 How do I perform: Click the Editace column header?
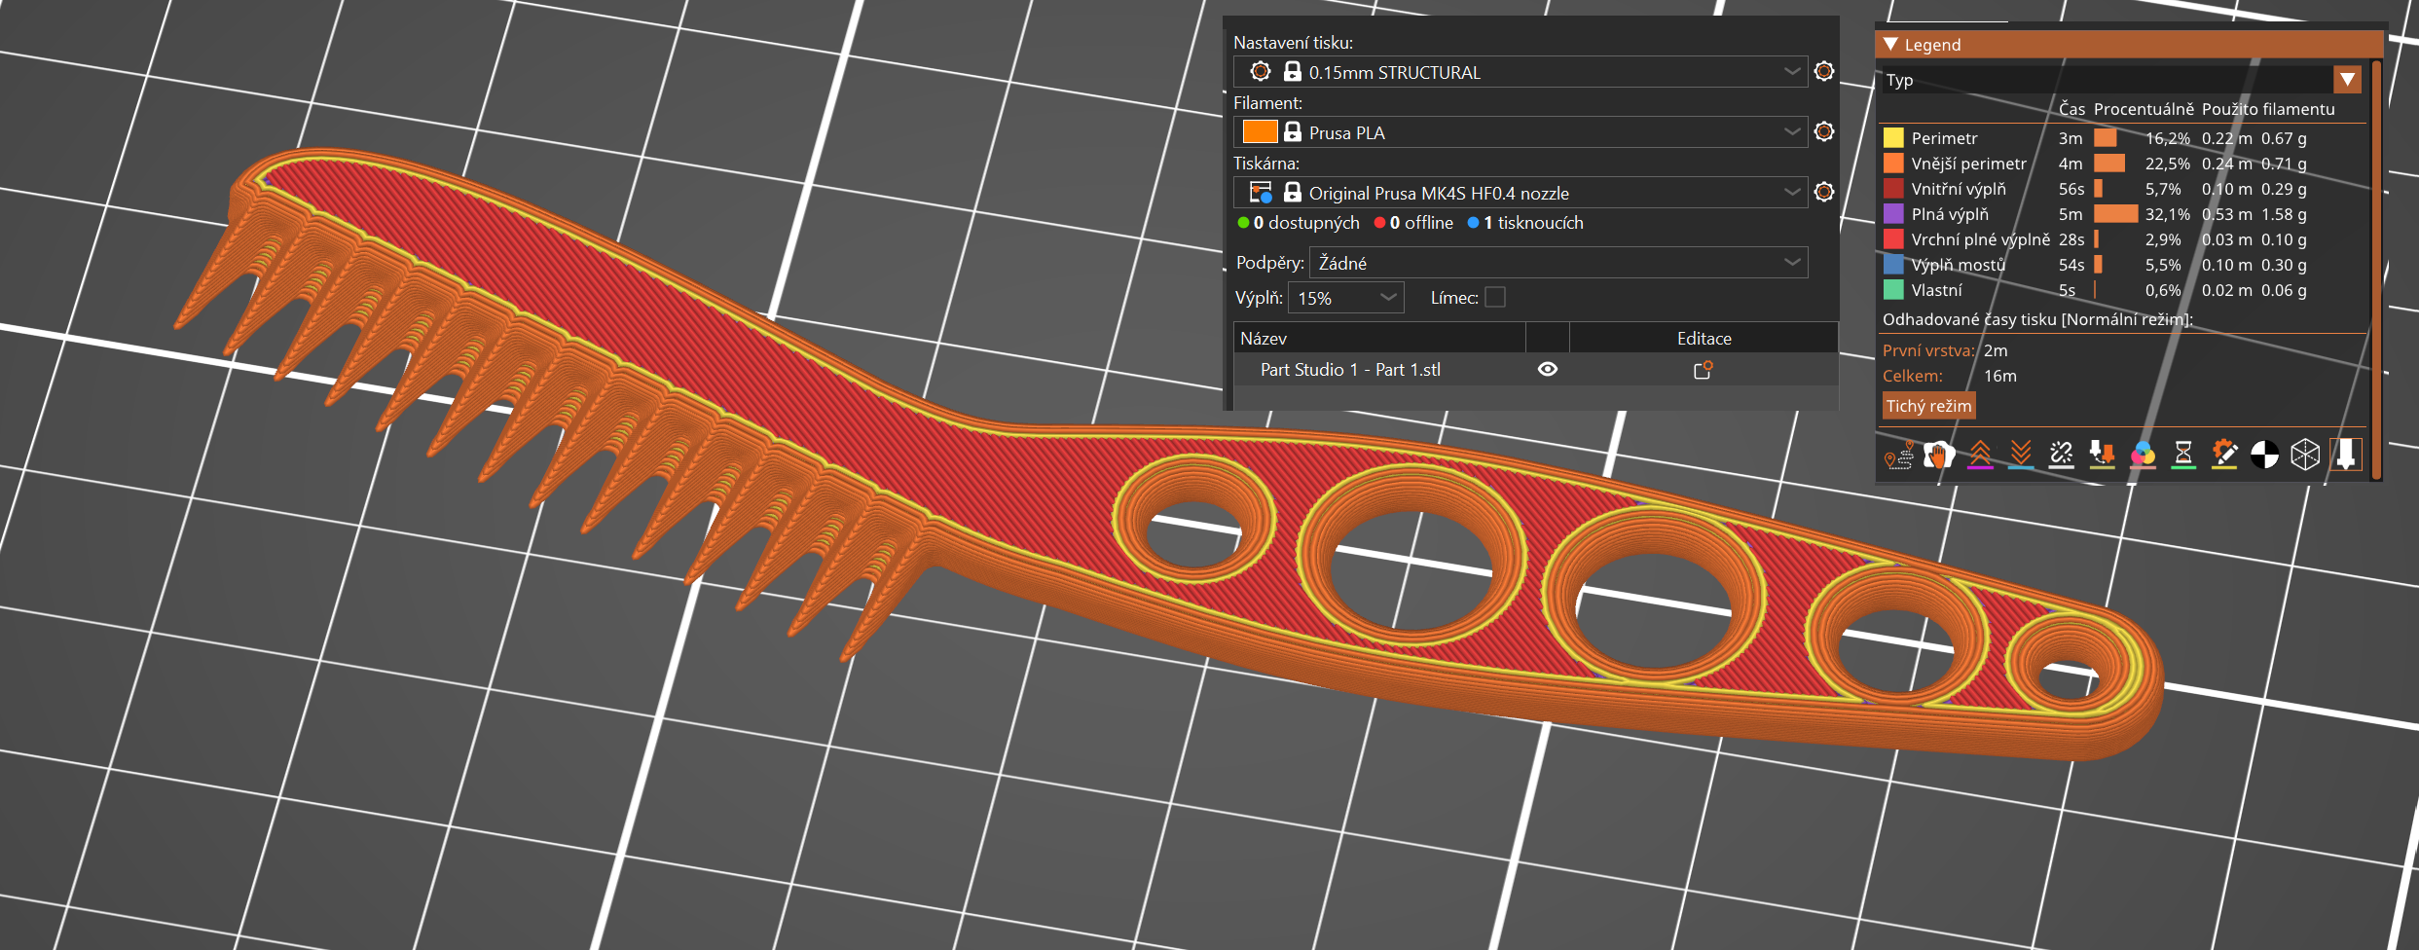[1704, 338]
